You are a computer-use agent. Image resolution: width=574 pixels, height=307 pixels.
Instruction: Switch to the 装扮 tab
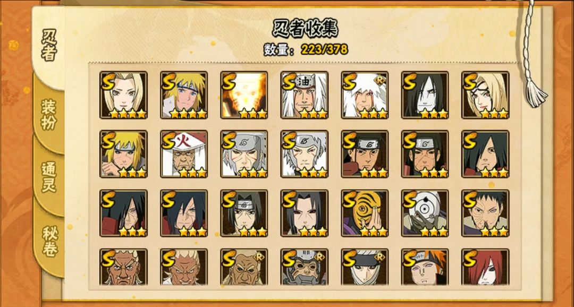(x=49, y=114)
